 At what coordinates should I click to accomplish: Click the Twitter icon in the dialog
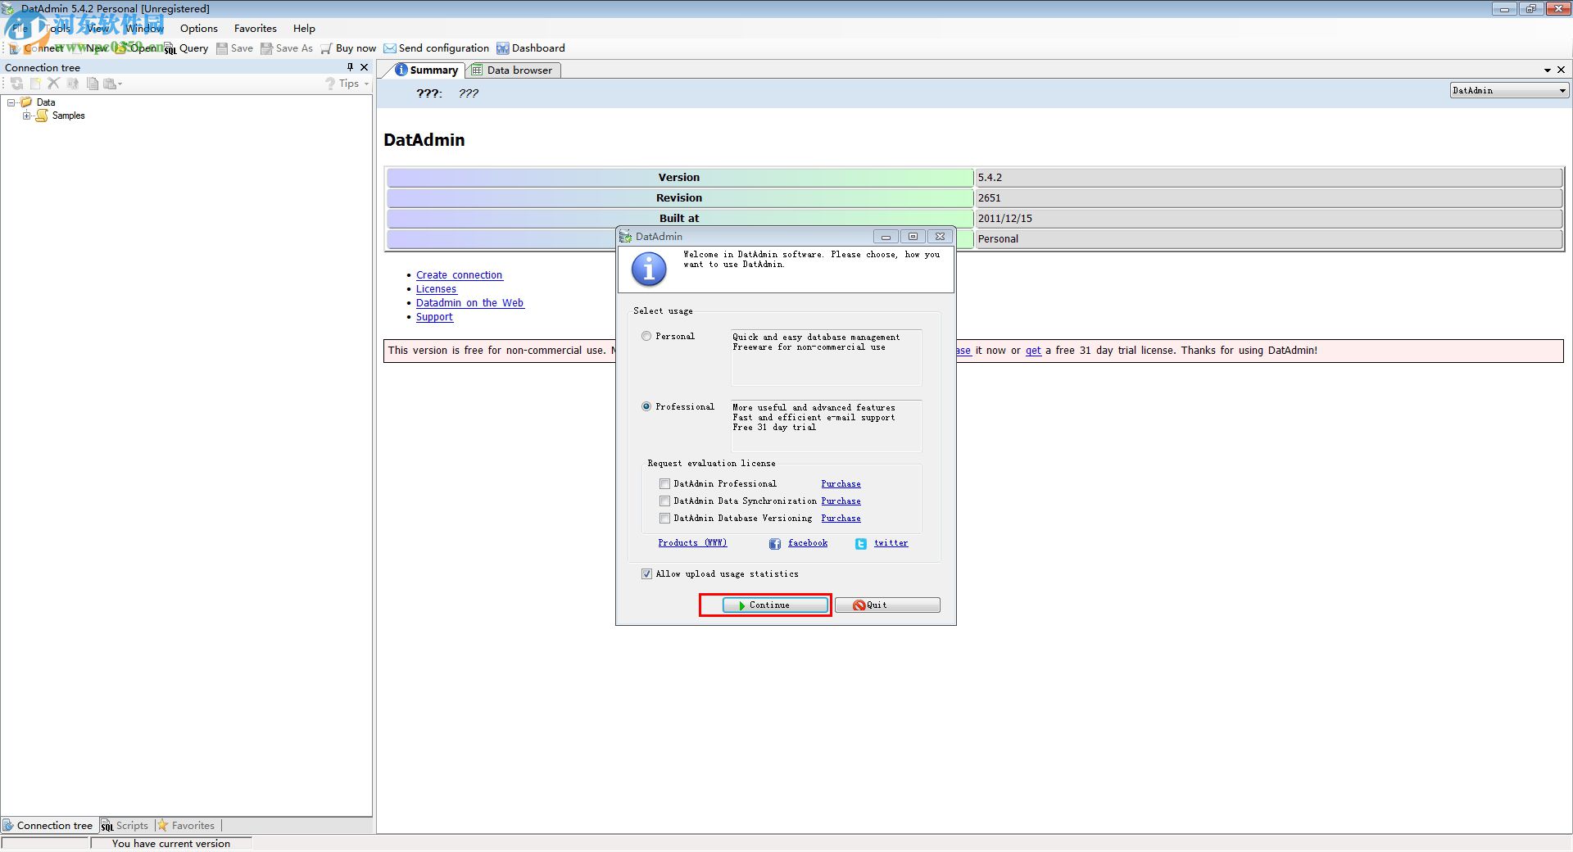861,544
